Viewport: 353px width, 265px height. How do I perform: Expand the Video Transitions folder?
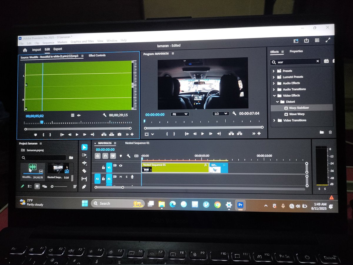coord(274,120)
